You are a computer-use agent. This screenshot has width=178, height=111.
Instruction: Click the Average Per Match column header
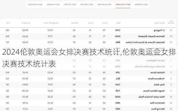click(51, 23)
